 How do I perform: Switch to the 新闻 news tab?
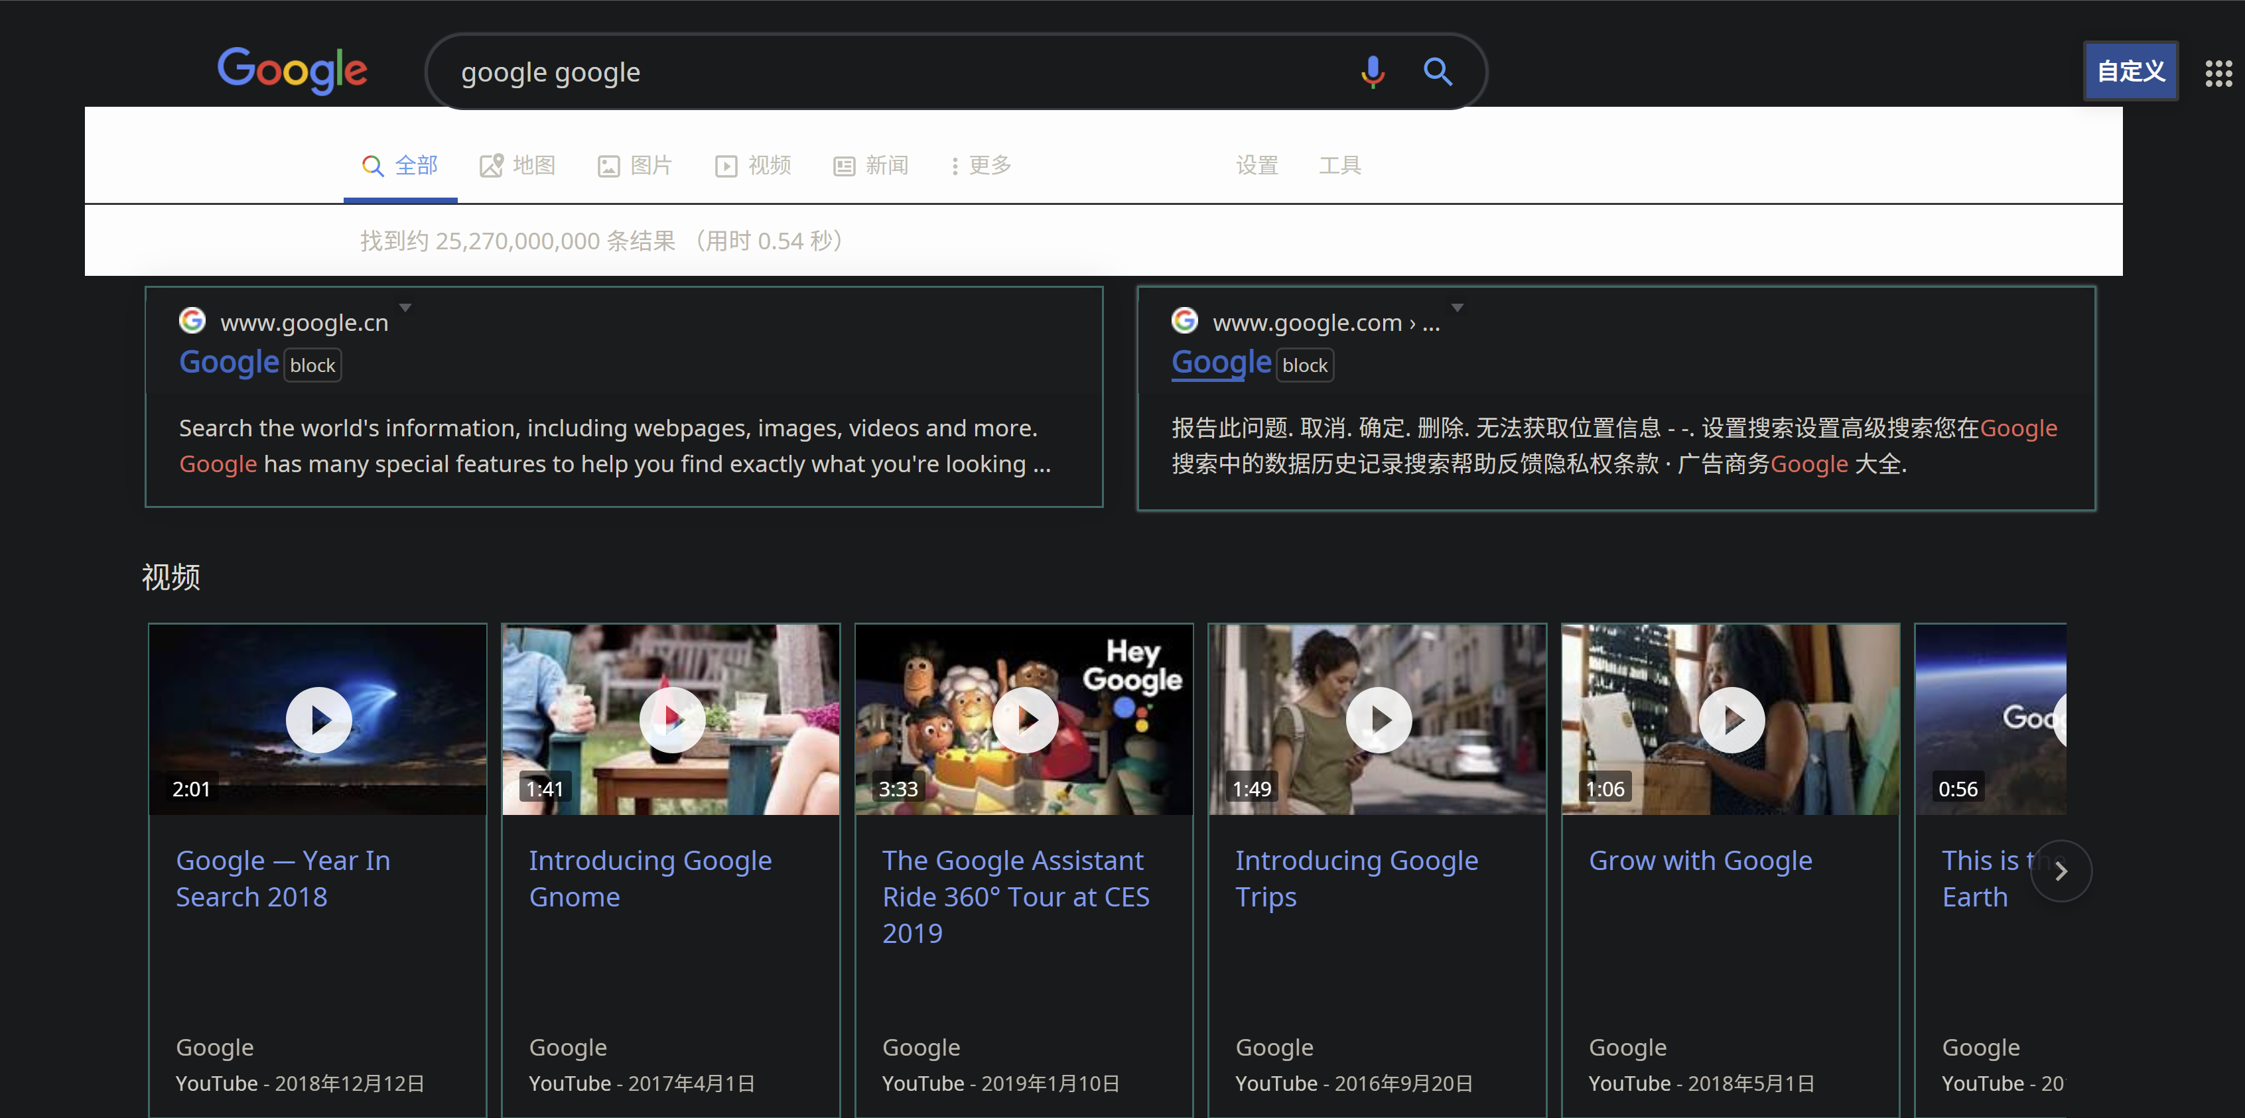click(870, 166)
